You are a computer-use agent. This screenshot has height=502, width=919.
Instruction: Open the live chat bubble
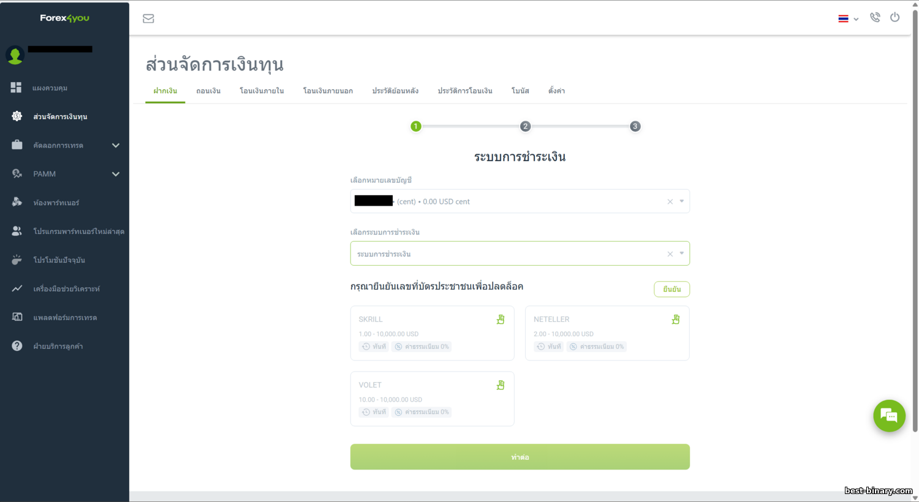click(x=889, y=416)
